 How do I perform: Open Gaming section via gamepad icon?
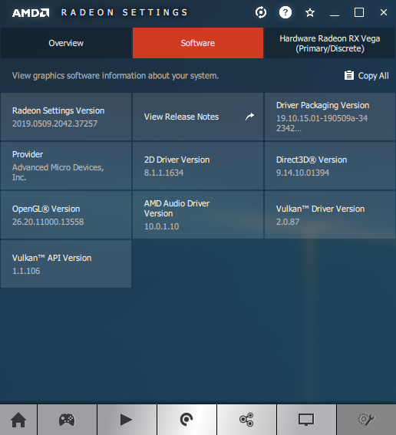(67, 420)
